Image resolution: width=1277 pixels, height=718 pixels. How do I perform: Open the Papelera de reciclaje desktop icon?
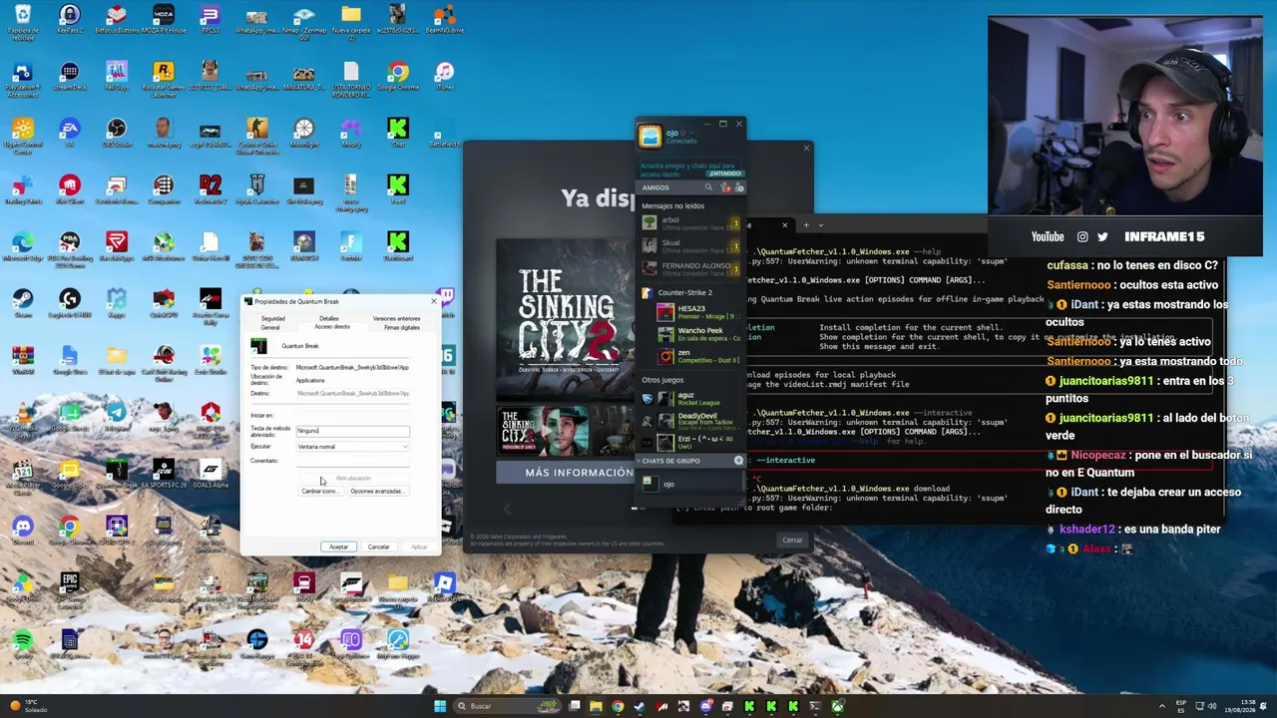click(22, 20)
